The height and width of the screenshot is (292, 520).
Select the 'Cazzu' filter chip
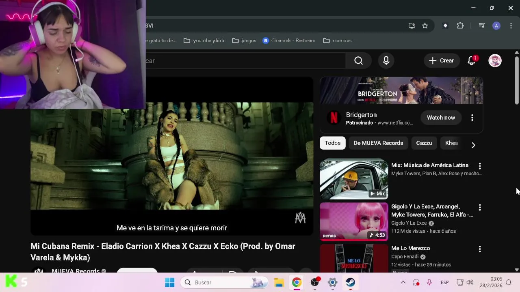point(424,143)
